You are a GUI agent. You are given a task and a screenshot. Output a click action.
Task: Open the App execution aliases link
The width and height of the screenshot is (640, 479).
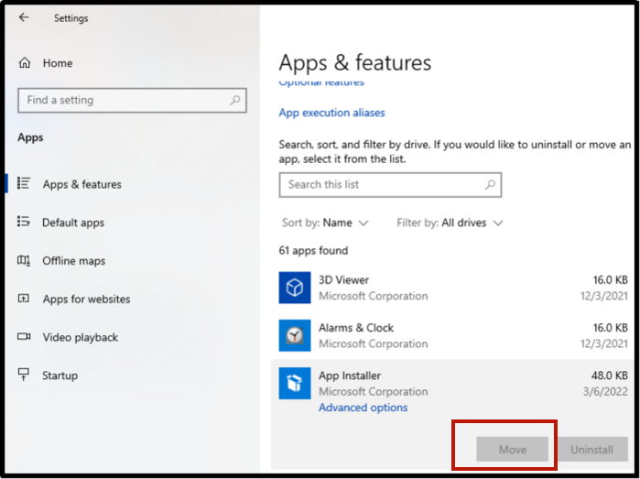tap(331, 113)
